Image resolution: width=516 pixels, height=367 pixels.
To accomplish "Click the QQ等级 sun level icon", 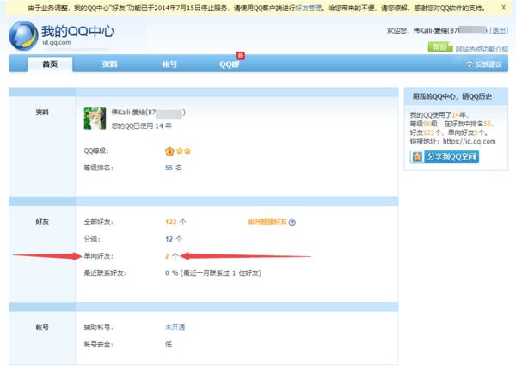I will tap(169, 150).
